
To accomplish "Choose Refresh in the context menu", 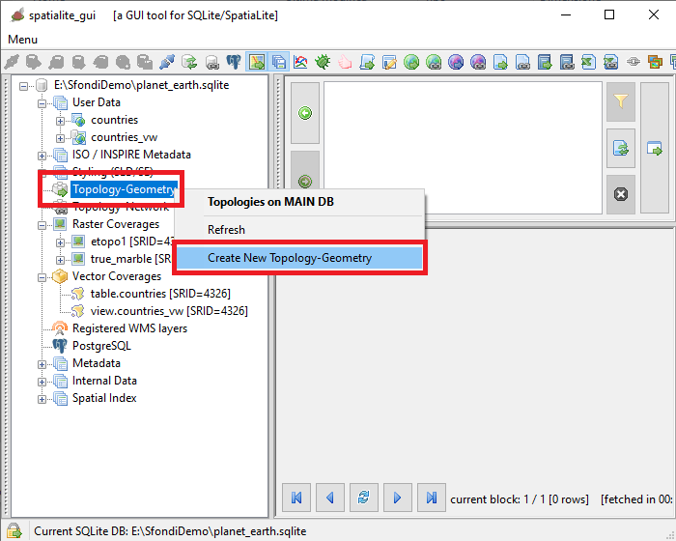I will point(300,230).
